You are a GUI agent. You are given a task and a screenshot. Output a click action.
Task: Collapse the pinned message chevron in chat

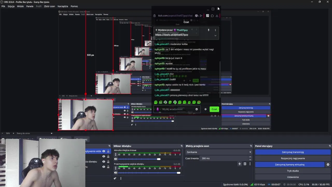click(215, 36)
